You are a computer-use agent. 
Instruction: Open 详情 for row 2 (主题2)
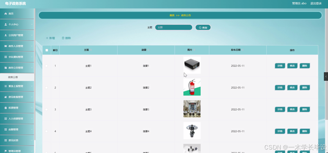280,88
